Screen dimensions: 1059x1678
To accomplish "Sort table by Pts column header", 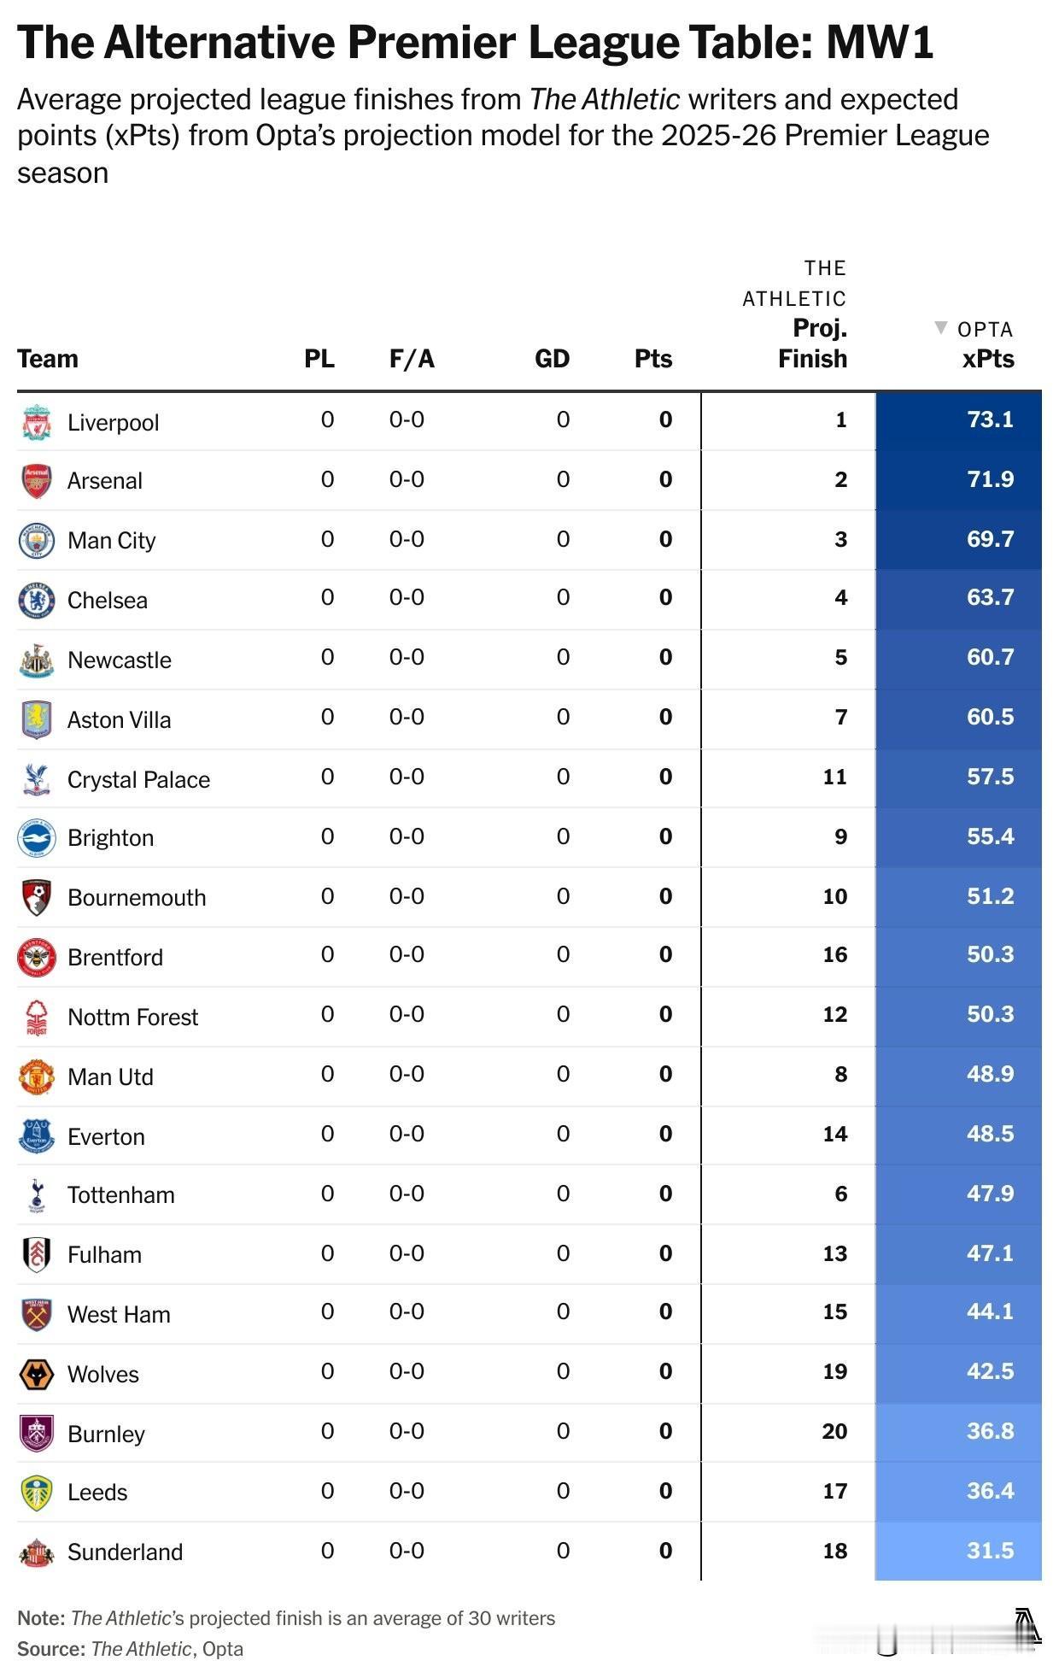I will (x=653, y=359).
